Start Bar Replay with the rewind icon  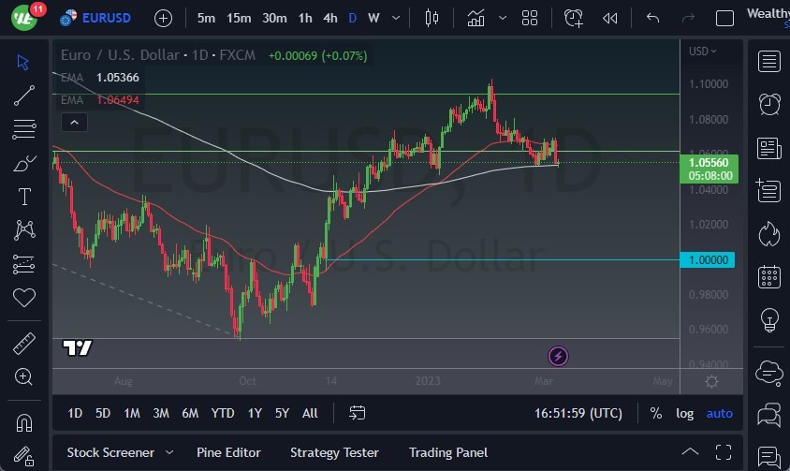tap(610, 18)
